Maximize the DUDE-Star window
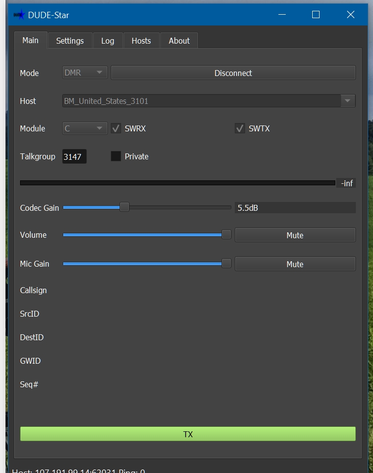 click(316, 15)
